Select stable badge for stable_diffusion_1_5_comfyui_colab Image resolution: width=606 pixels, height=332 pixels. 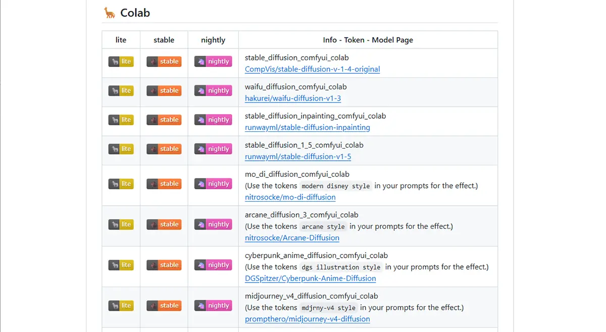(164, 149)
